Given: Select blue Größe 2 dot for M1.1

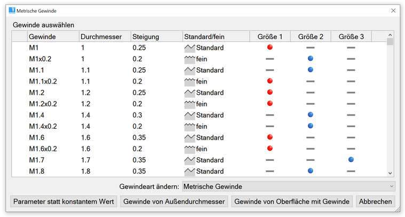Looking at the screenshot, I should point(311,70).
